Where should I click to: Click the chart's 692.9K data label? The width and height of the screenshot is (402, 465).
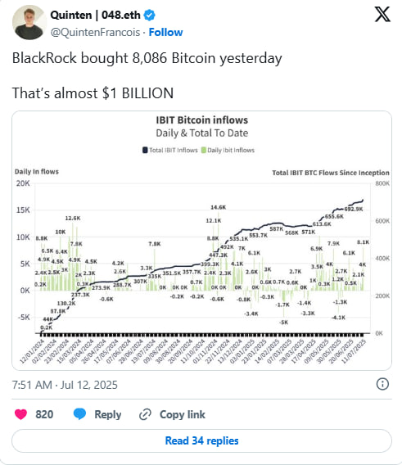click(354, 209)
